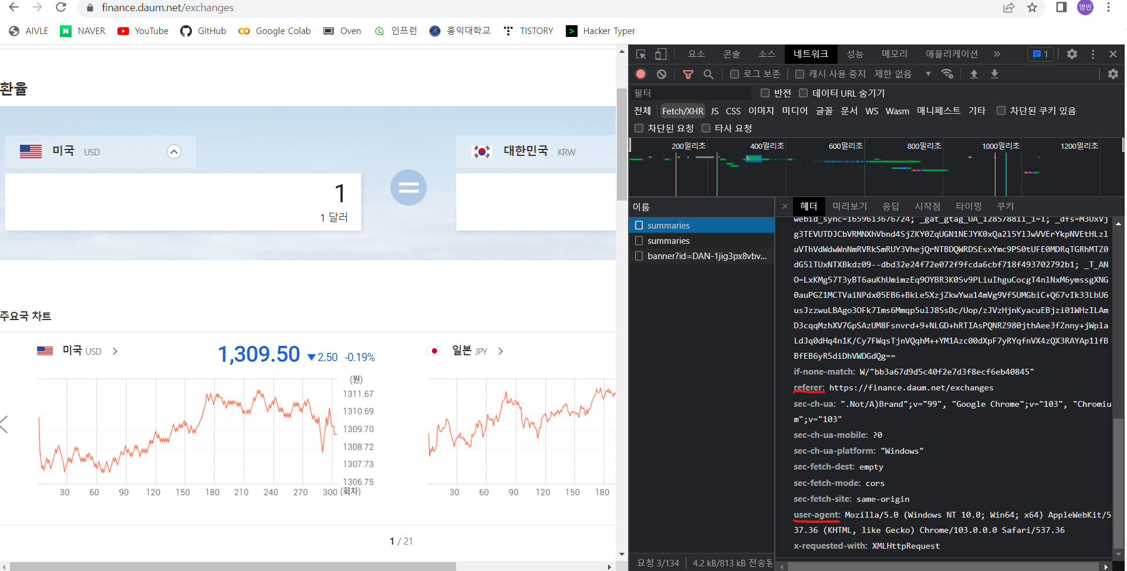This screenshot has height=571, width=1127.
Task: Open network search with the magnifier icon
Action: click(708, 74)
